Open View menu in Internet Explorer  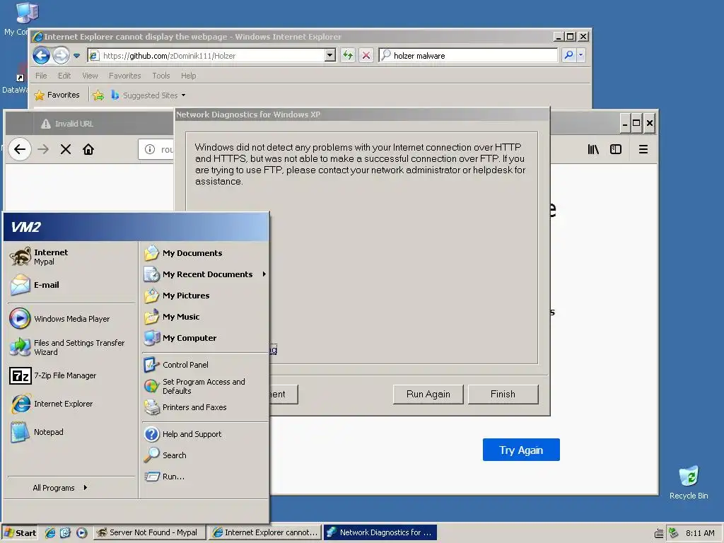point(90,76)
